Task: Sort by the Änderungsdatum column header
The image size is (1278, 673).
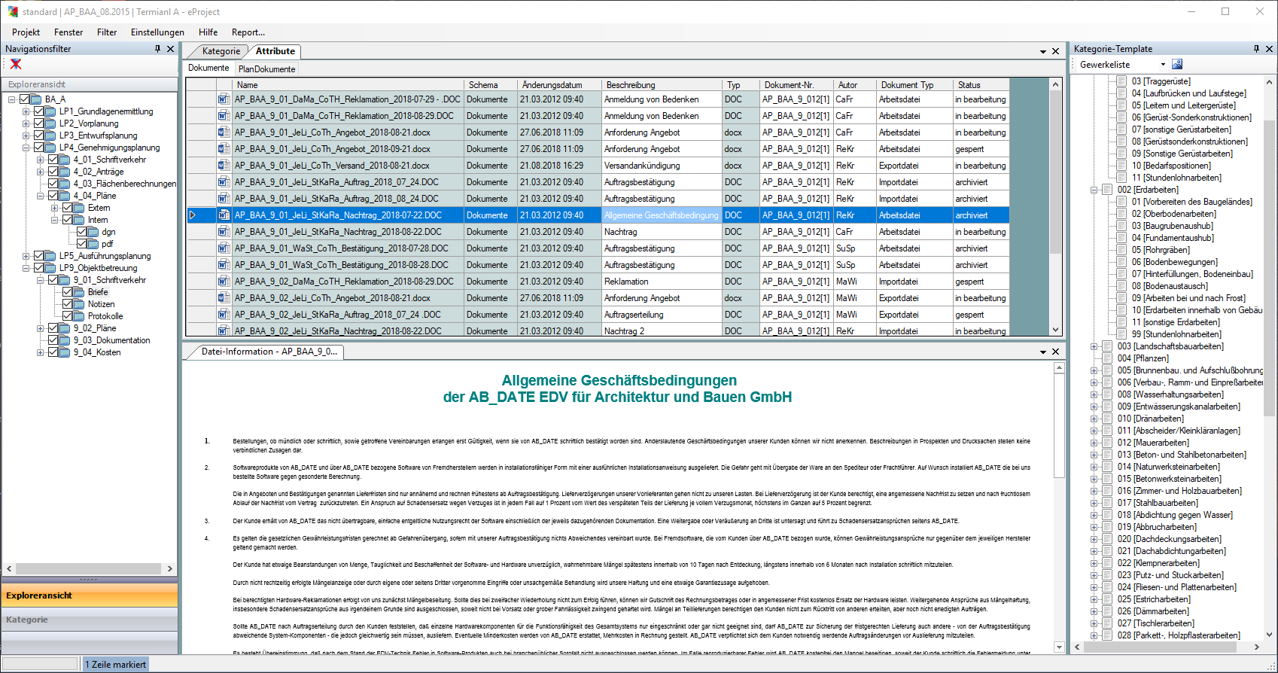Action: (559, 85)
